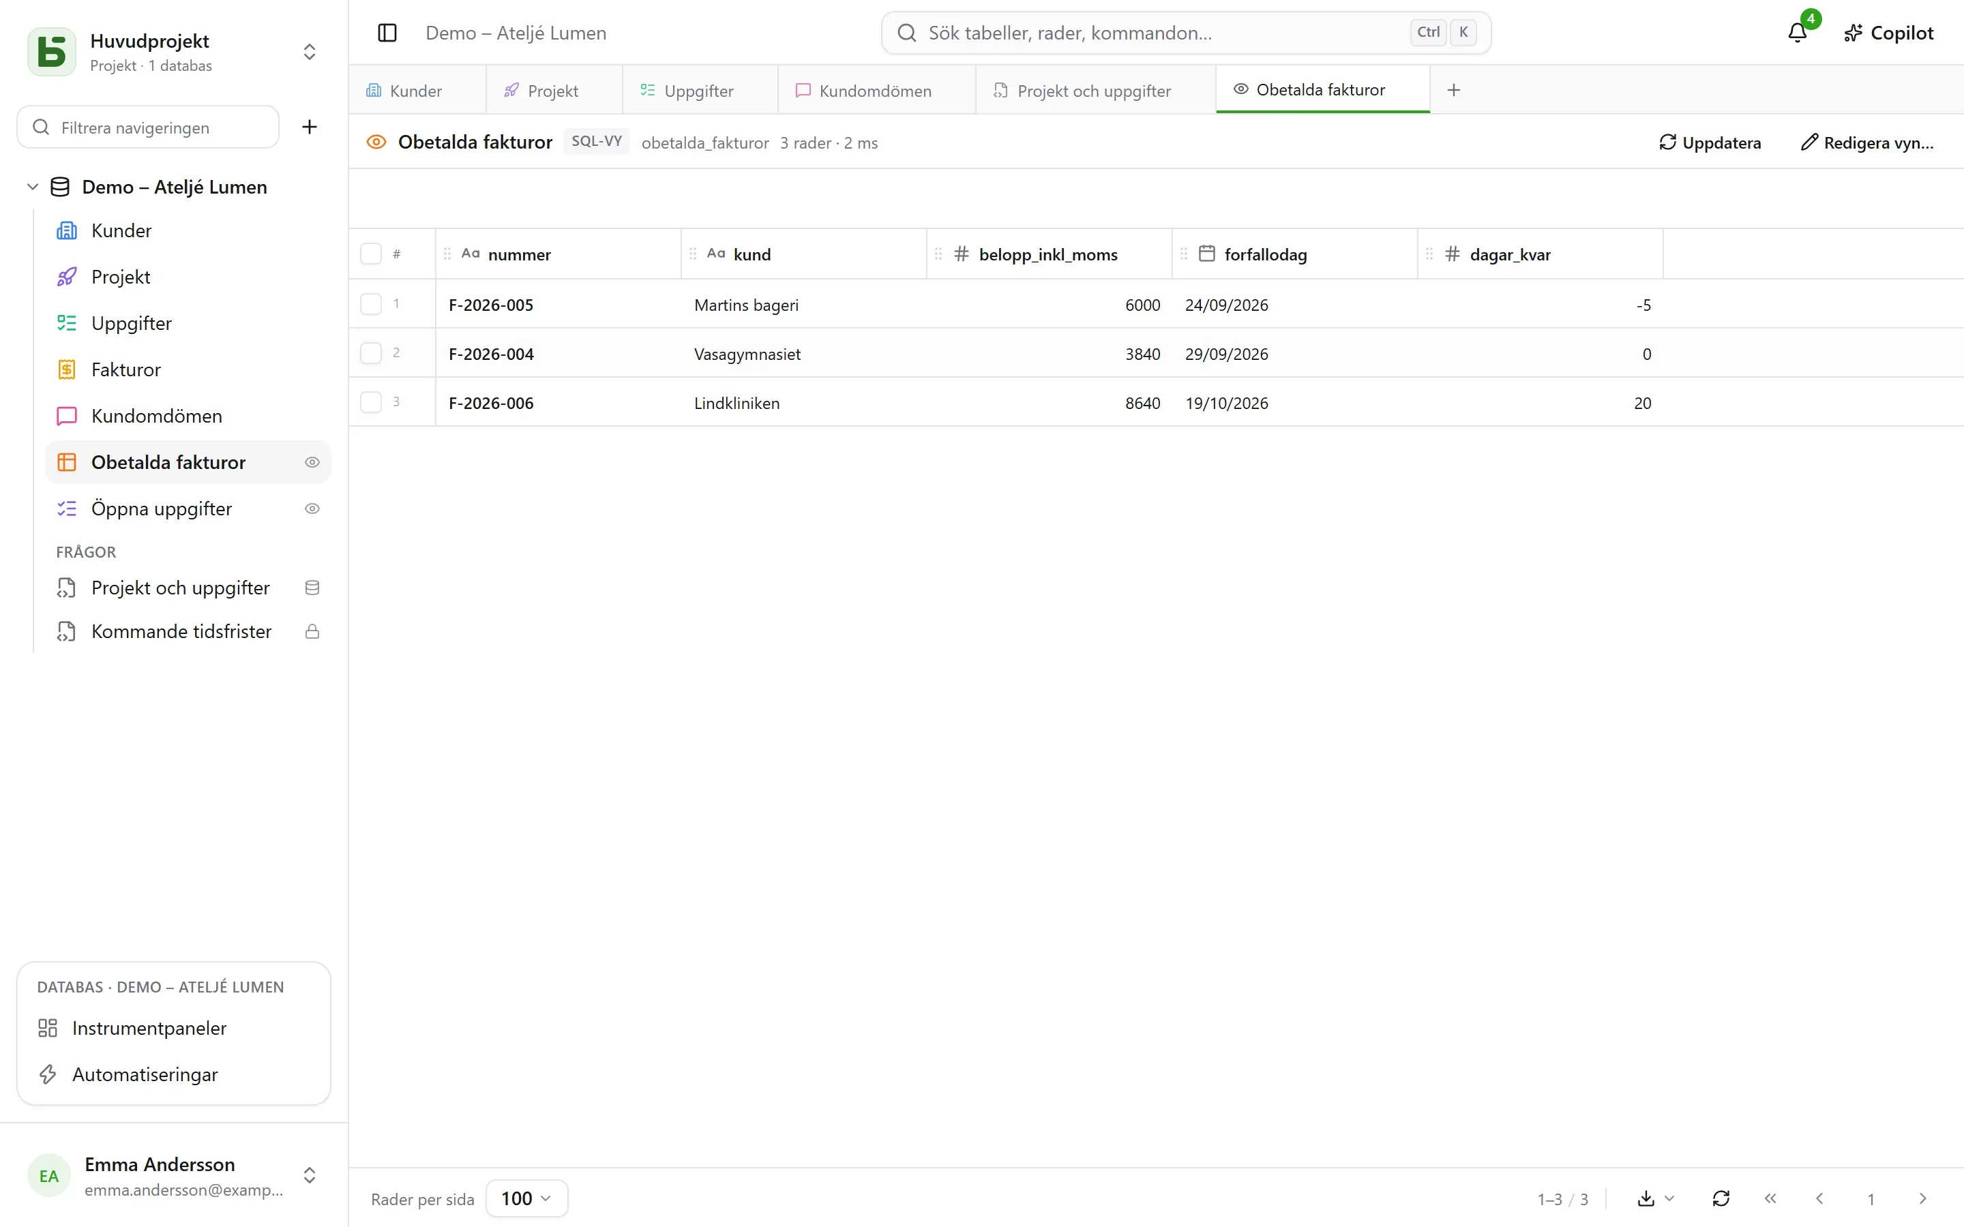Switch to Kundomdömen tab
This screenshot has height=1227, width=1964.
[x=876, y=90]
